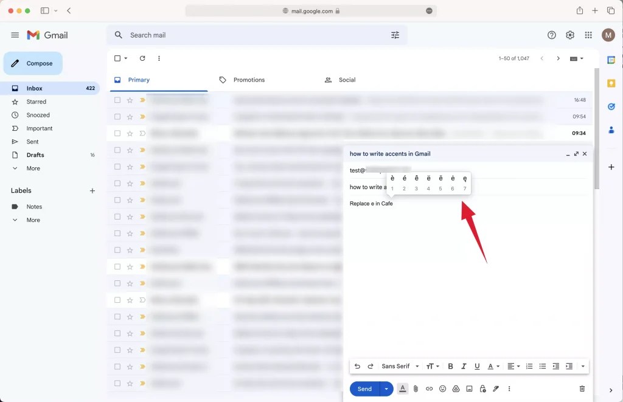The image size is (623, 402).
Task: Check the checkbox of the first inbox email
Action: [117, 100]
